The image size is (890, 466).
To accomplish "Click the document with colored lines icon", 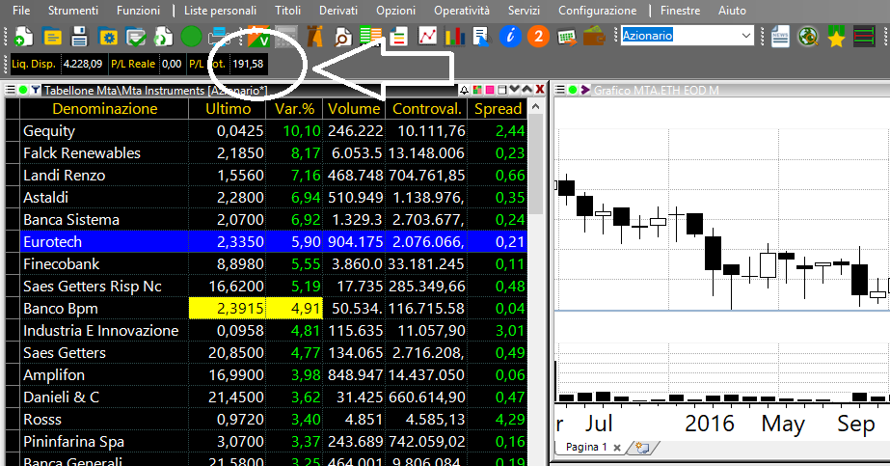I will click(399, 37).
